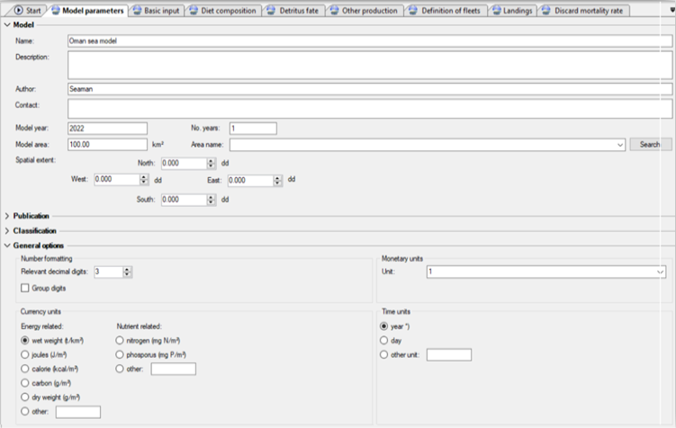The height and width of the screenshot is (428, 676).
Task: Click the Definition of fleets tab icon
Action: point(413,10)
